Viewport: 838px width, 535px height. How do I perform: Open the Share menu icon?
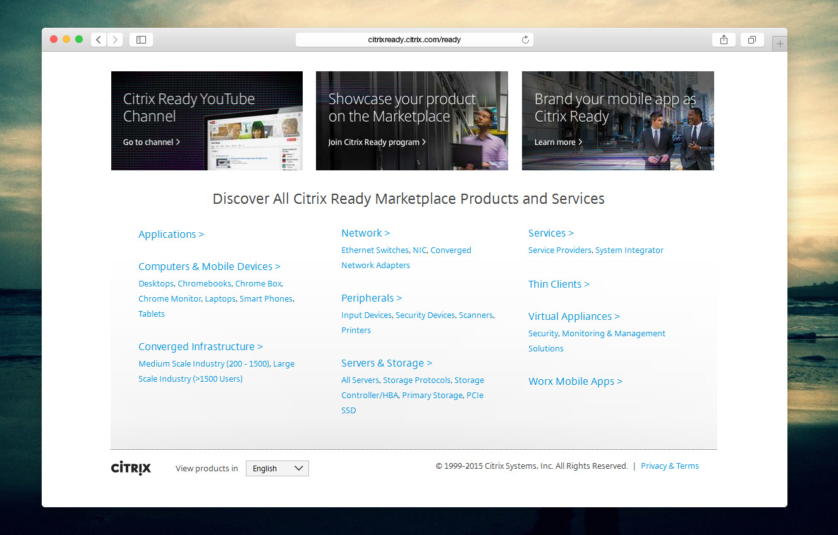724,40
